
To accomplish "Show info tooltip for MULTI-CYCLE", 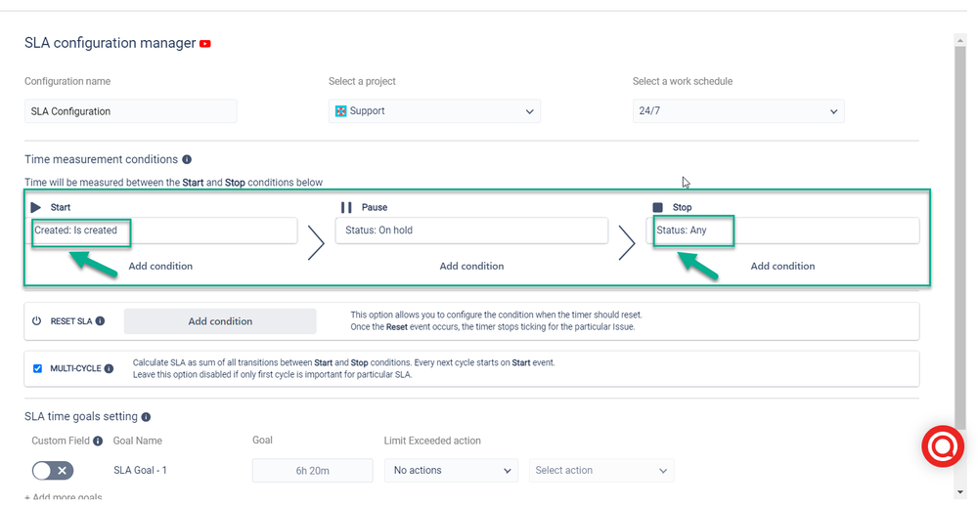I will click(109, 368).
